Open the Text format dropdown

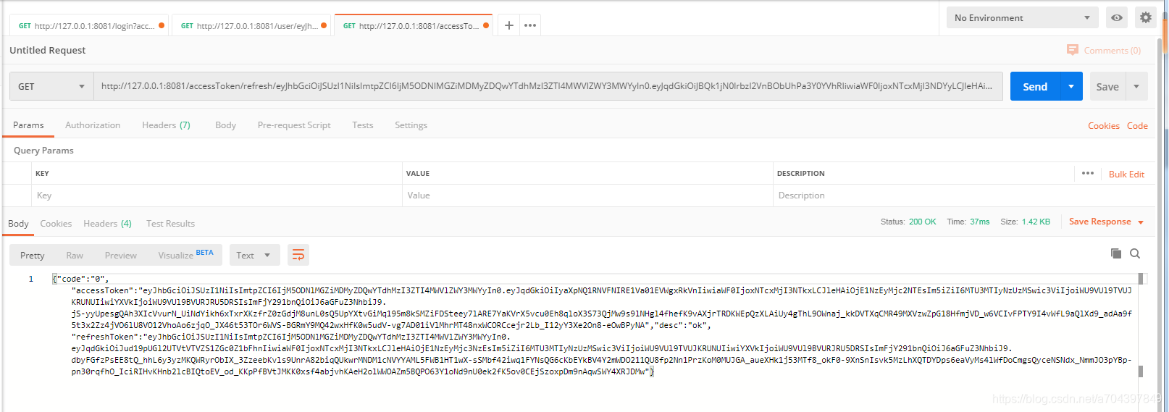point(254,255)
